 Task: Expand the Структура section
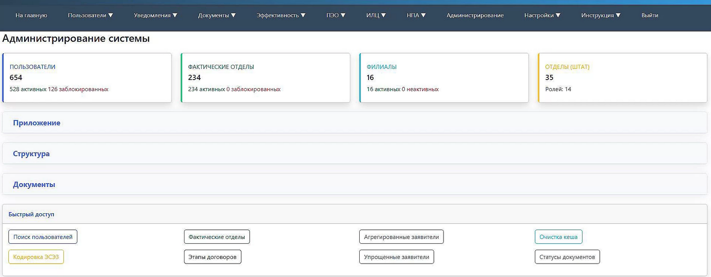(x=355, y=154)
